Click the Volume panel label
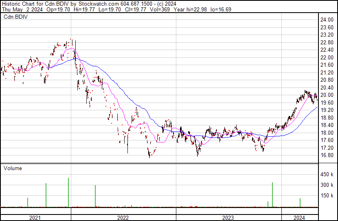338x221 pixels. coord(13,168)
